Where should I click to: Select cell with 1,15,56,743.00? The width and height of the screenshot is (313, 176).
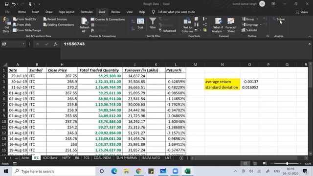tap(100, 104)
